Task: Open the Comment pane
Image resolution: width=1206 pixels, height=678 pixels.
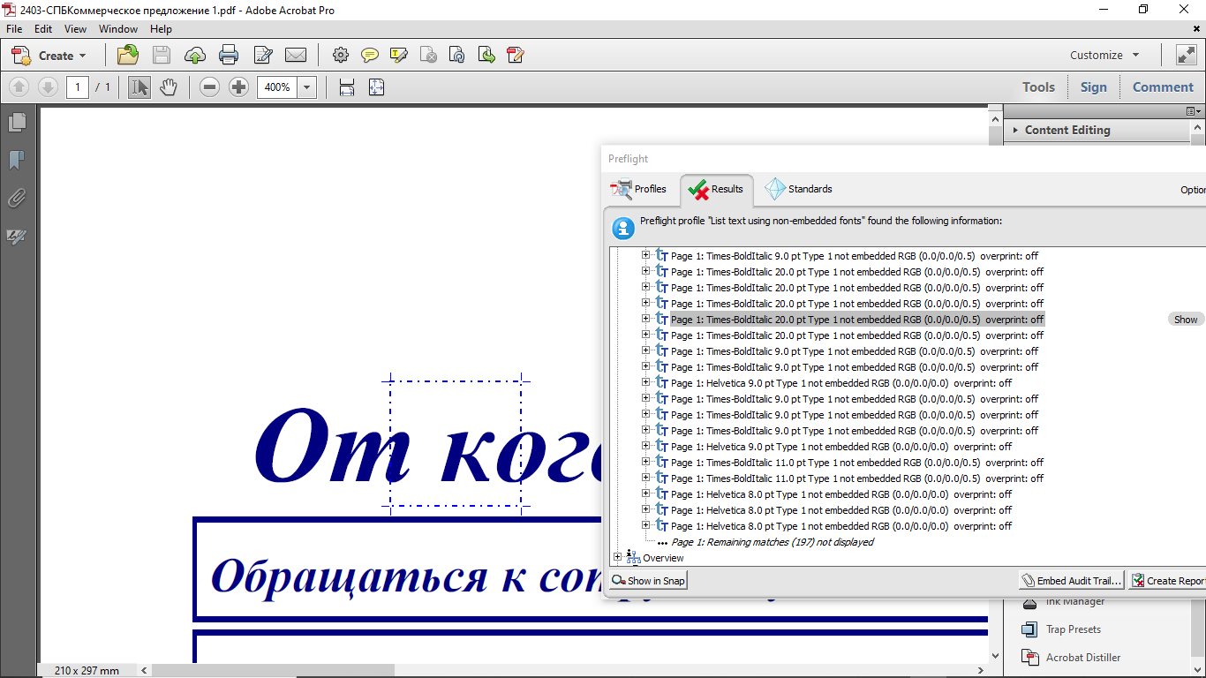Action: coord(1163,87)
